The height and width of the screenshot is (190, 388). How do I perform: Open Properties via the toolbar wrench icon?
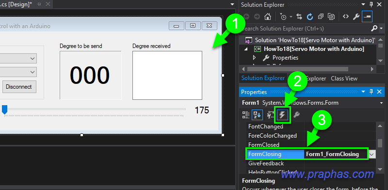pos(356,16)
